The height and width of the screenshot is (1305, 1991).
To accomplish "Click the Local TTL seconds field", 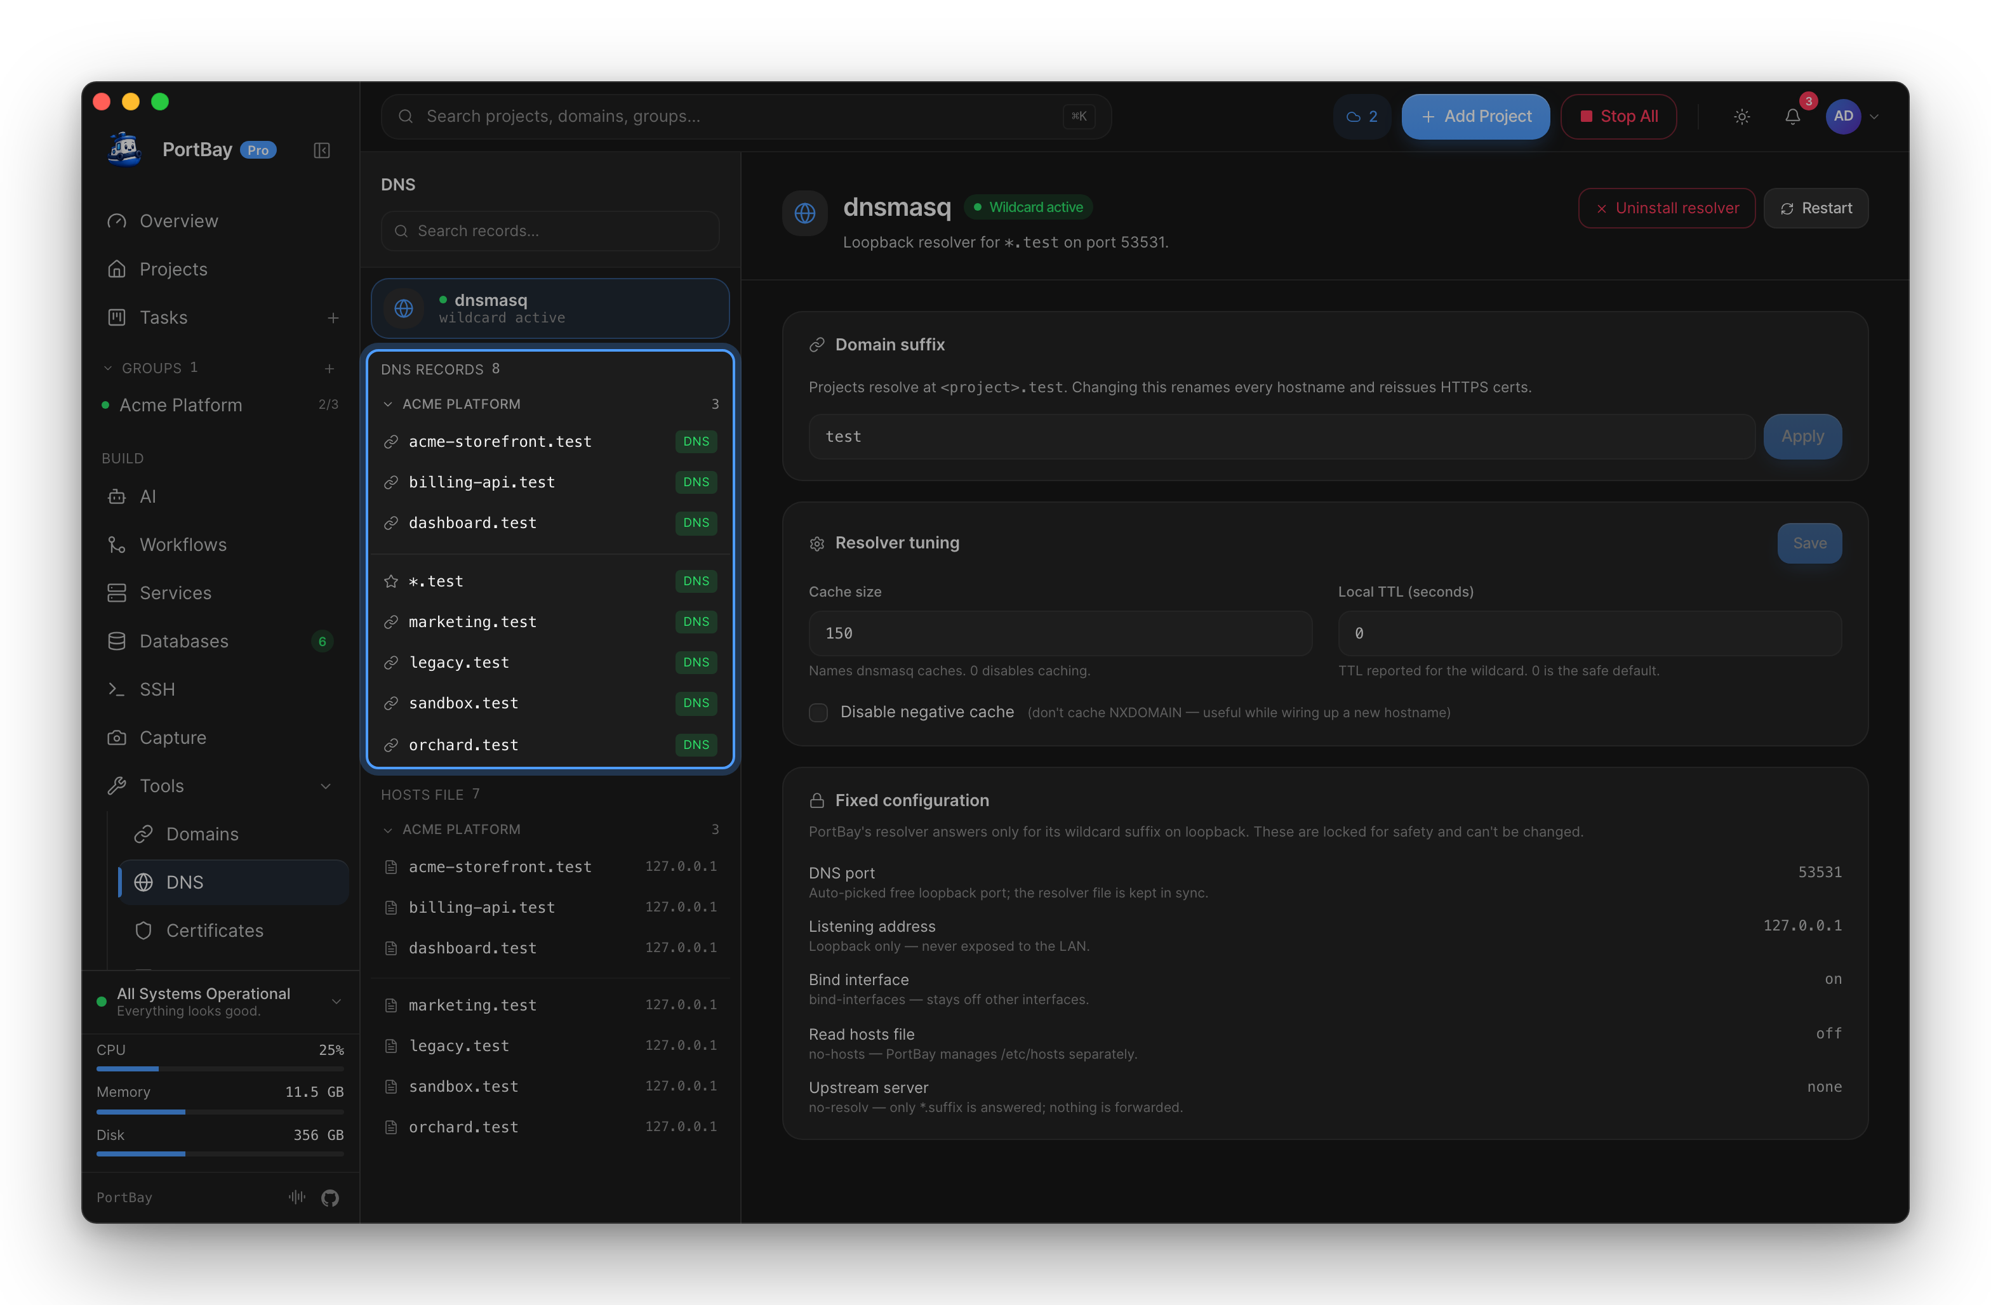I will (1590, 633).
